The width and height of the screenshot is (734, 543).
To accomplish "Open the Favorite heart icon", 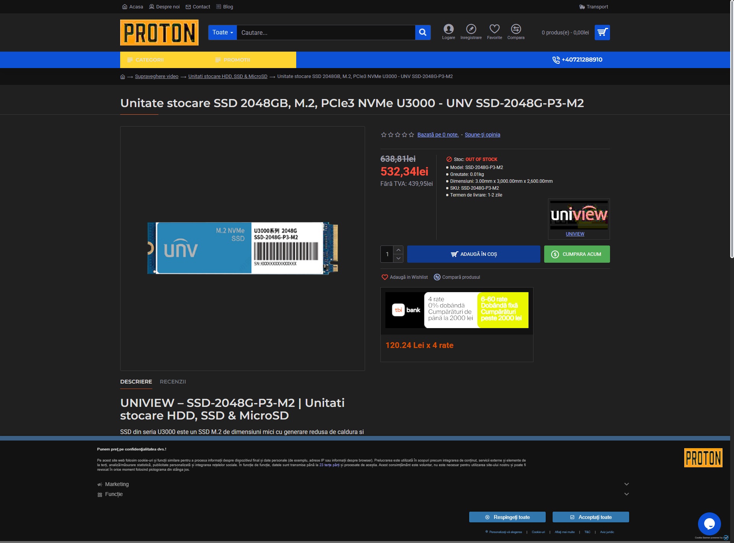I will [x=494, y=32].
